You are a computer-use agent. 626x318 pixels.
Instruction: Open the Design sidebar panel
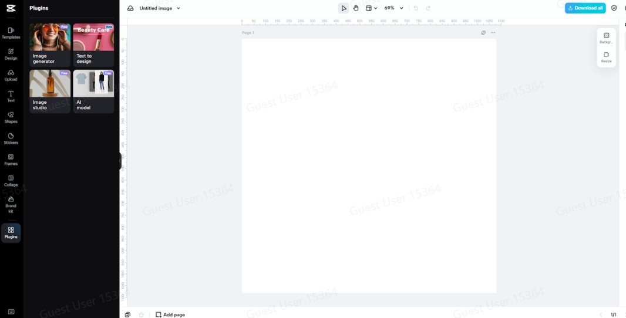[11, 54]
